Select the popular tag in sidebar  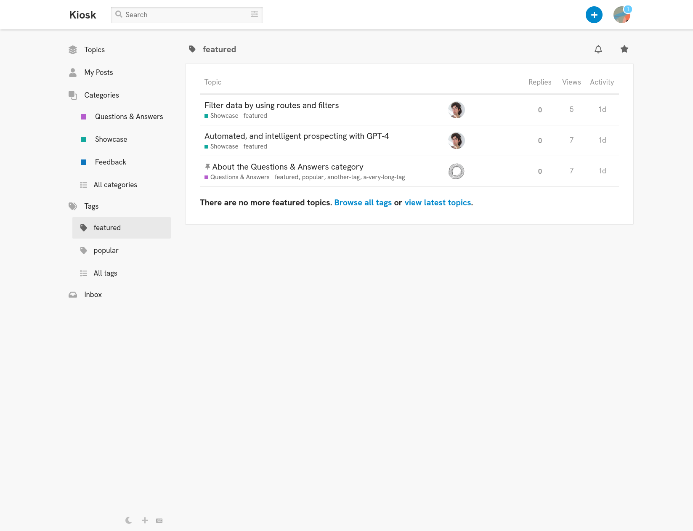pyautogui.click(x=106, y=250)
